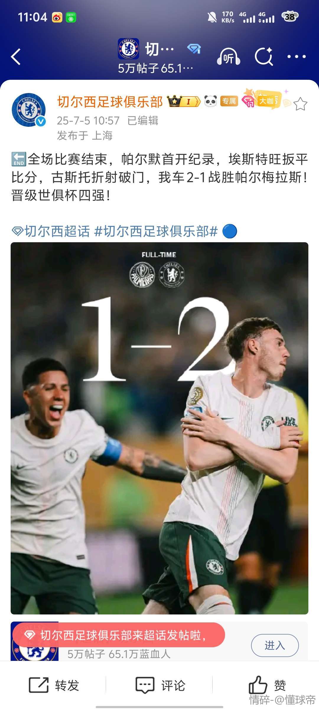Open 切尔西足球俱乐部 username link
Viewport: 319px width, 709px height.
110,102
